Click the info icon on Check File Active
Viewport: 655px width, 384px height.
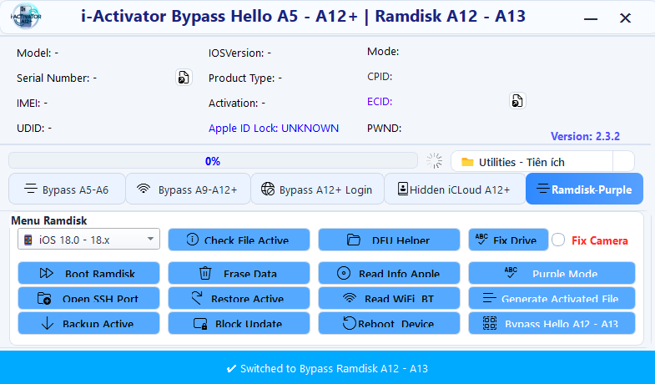click(192, 240)
